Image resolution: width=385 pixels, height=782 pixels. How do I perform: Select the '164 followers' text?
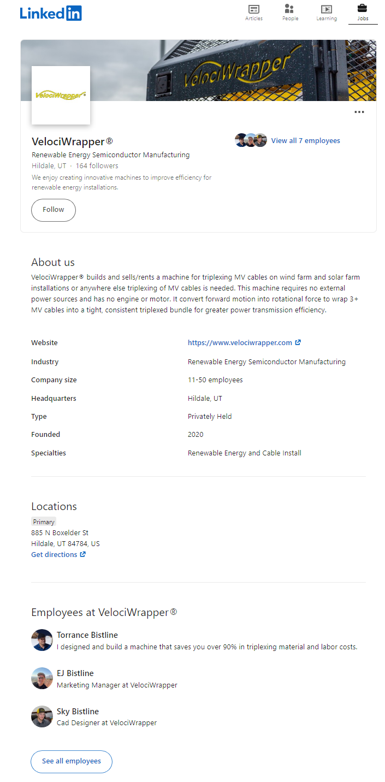coord(97,166)
